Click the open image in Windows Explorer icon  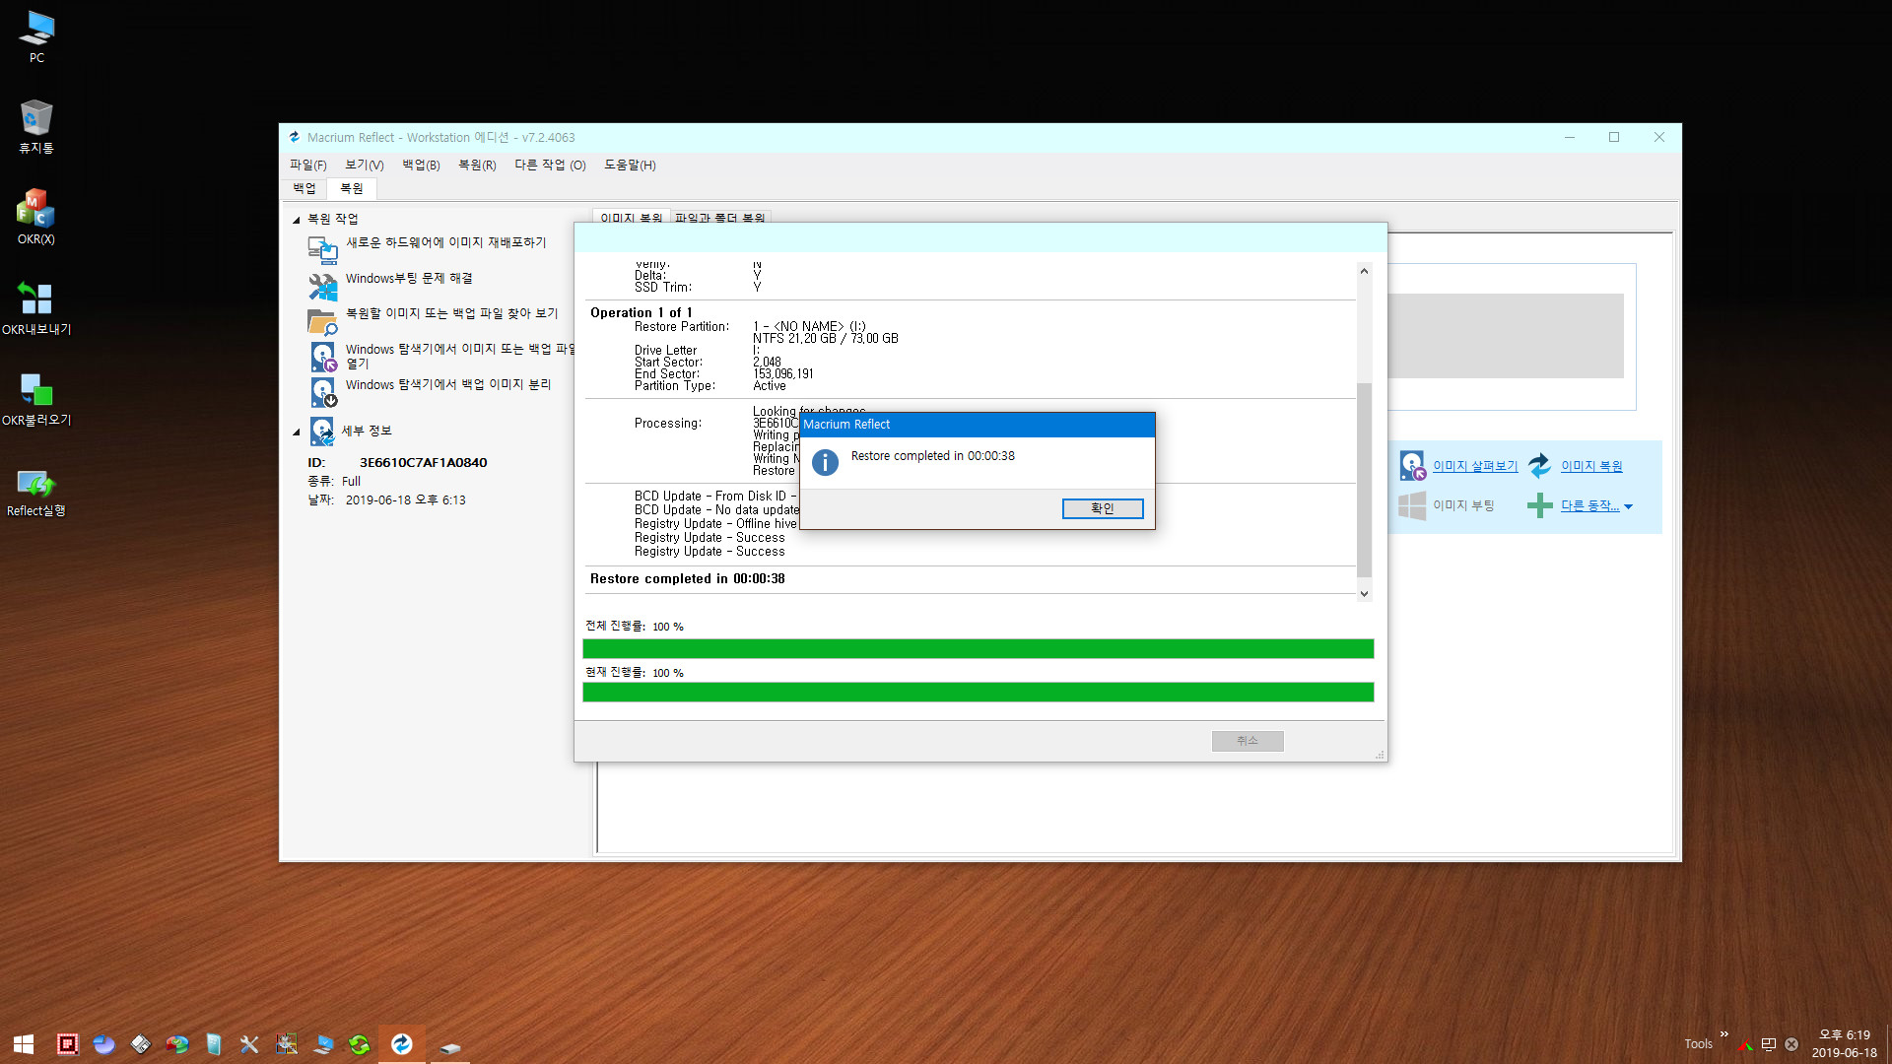(x=323, y=357)
